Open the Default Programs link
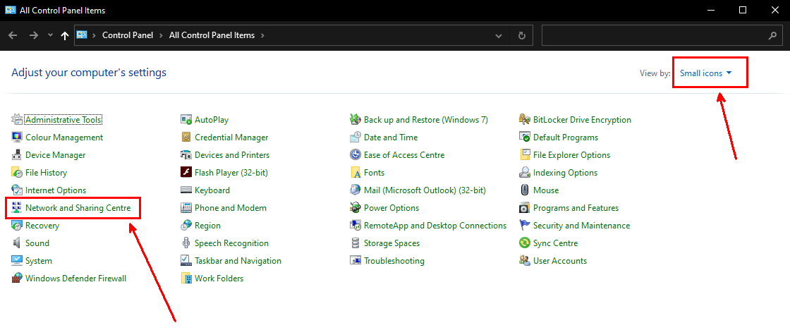 coord(566,137)
